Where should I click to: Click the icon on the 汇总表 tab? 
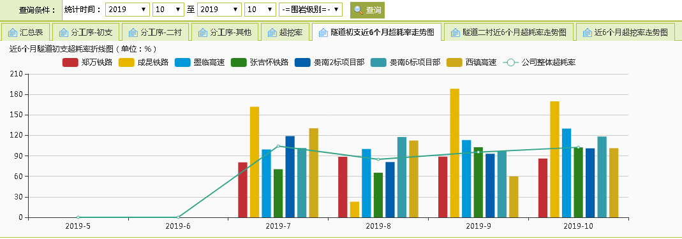click(x=12, y=32)
